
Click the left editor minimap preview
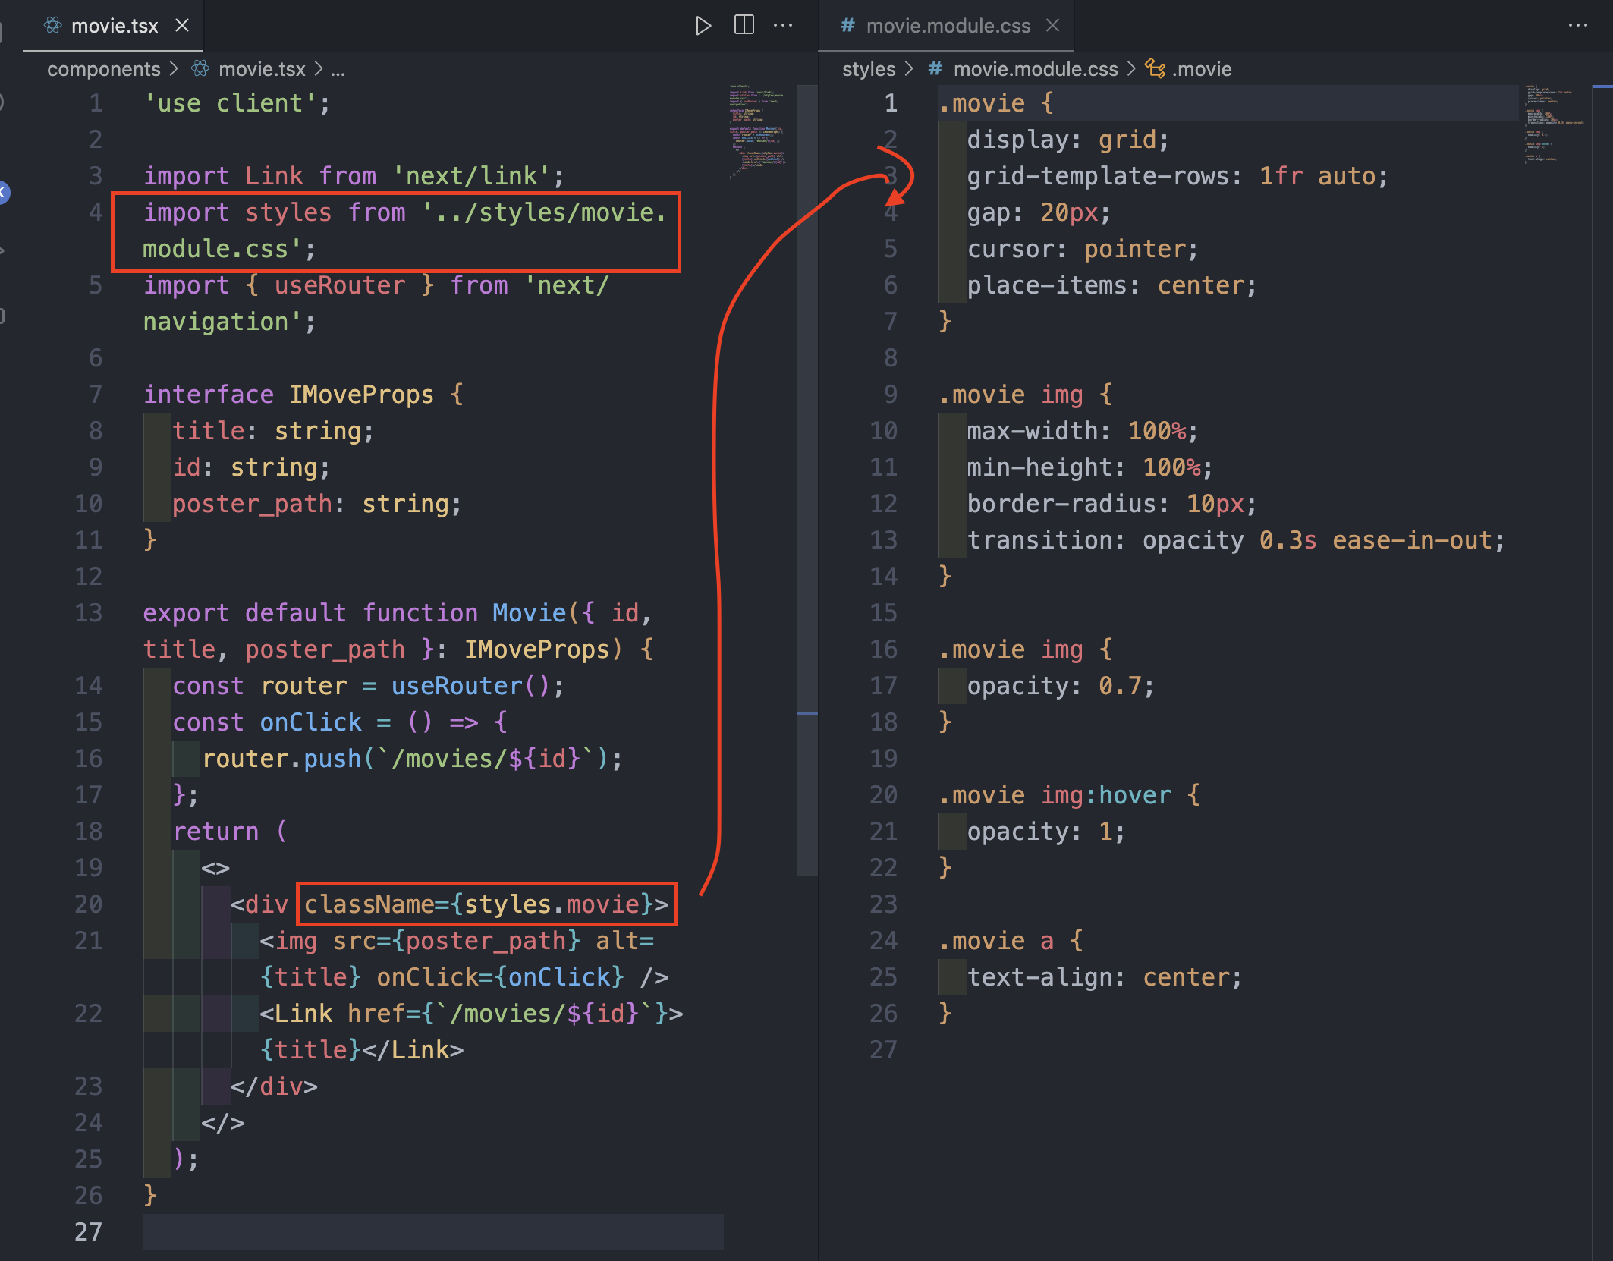click(759, 131)
